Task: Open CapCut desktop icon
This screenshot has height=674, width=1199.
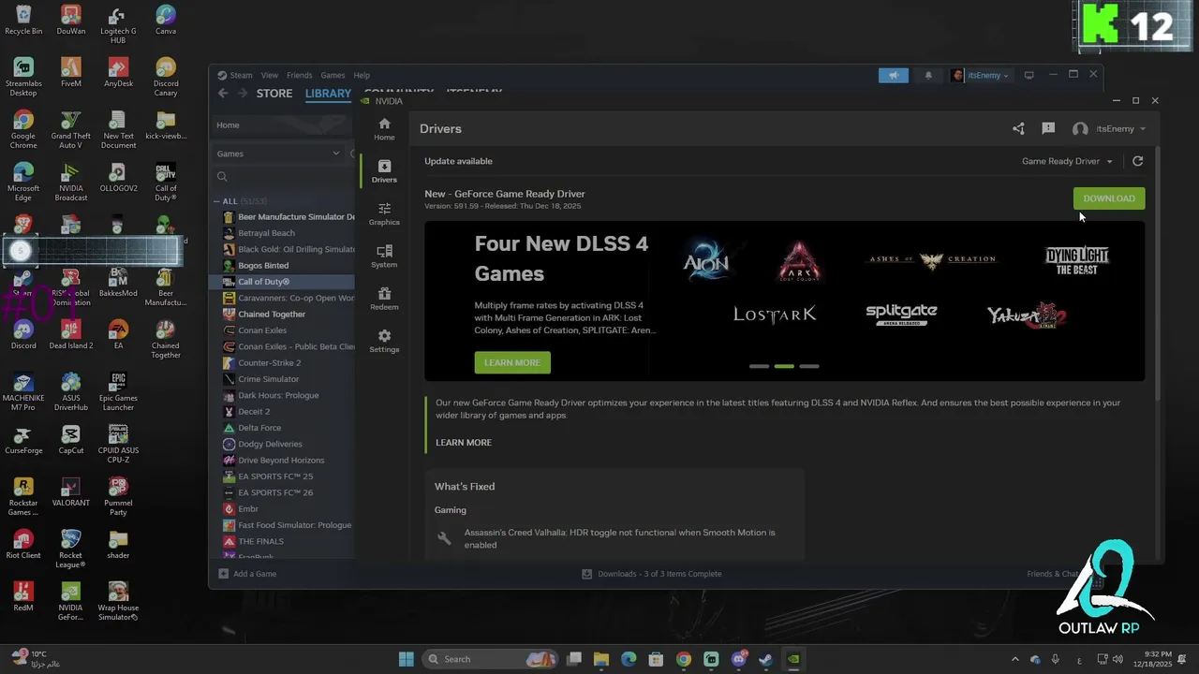Action: (x=70, y=439)
